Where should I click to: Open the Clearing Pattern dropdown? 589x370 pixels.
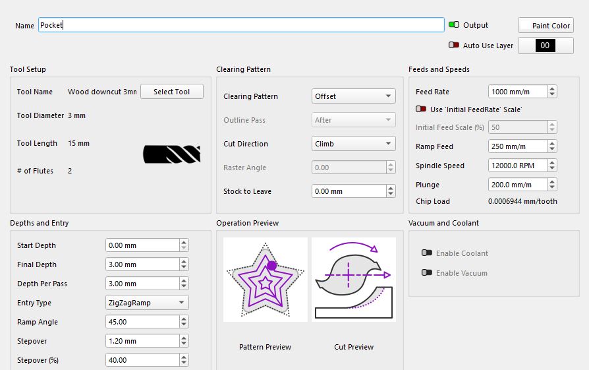[x=353, y=96]
